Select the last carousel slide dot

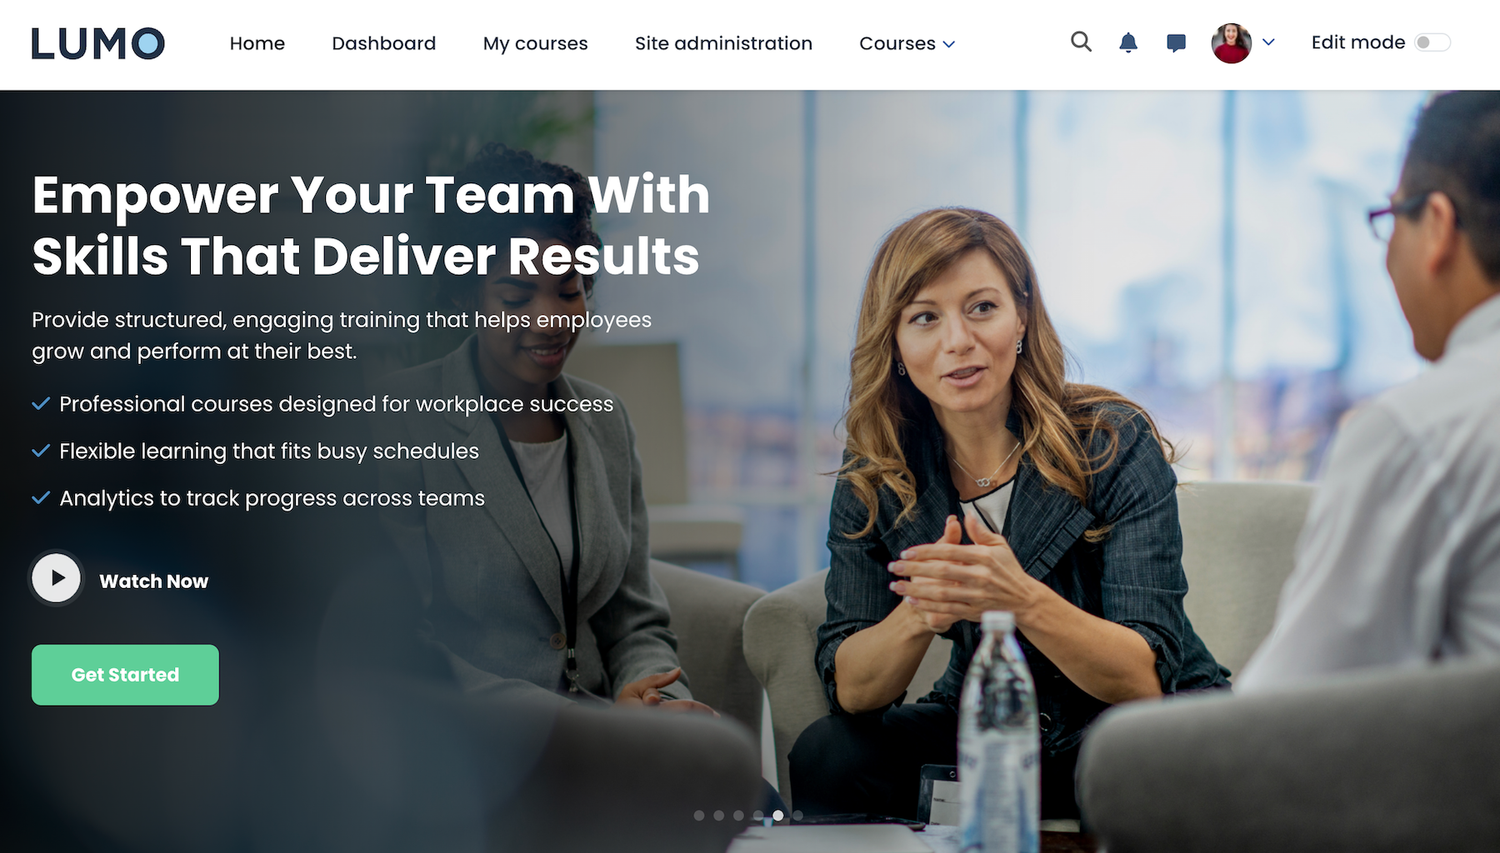click(x=797, y=816)
